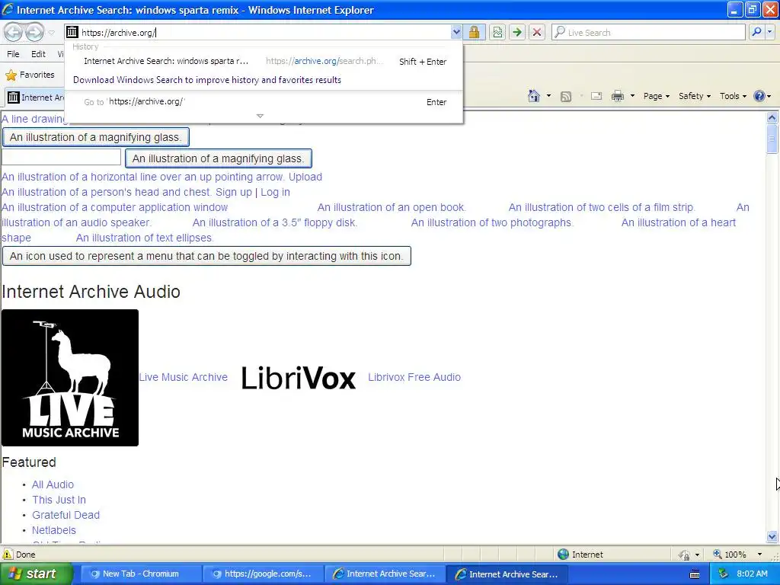Switch to New Tab - Chromium taskbar item
The image size is (780, 585).
click(x=140, y=574)
